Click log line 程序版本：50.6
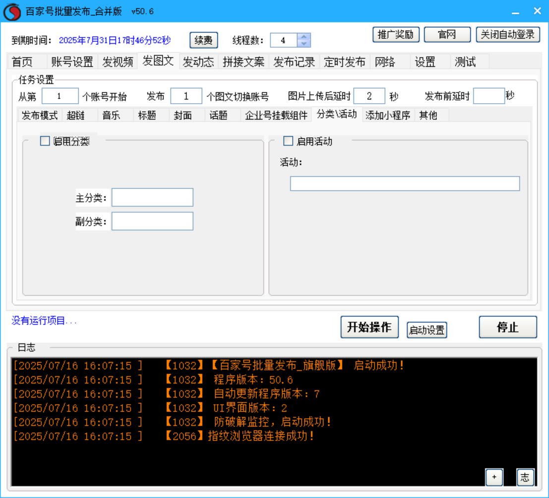This screenshot has height=498, width=549. (253, 380)
